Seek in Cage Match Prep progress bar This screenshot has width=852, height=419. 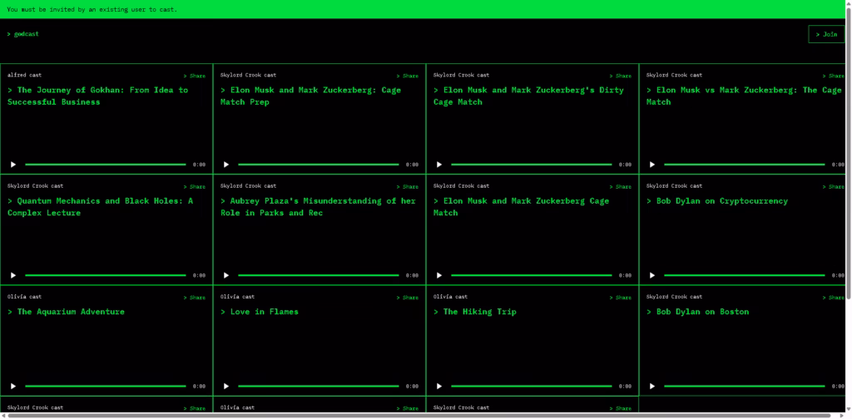coord(319,165)
